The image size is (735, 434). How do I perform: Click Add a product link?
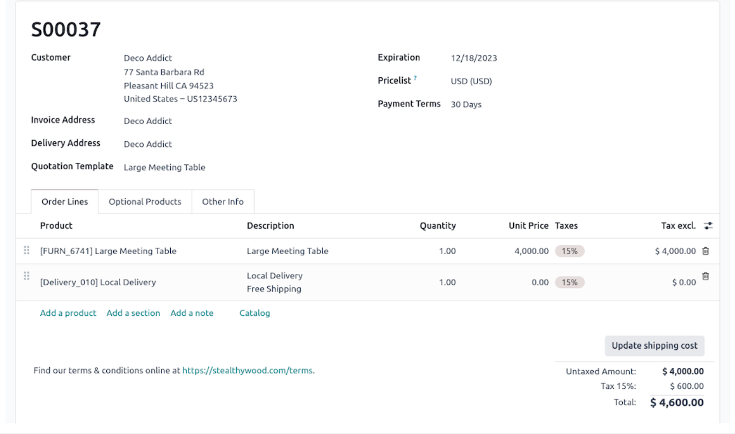pyautogui.click(x=68, y=313)
